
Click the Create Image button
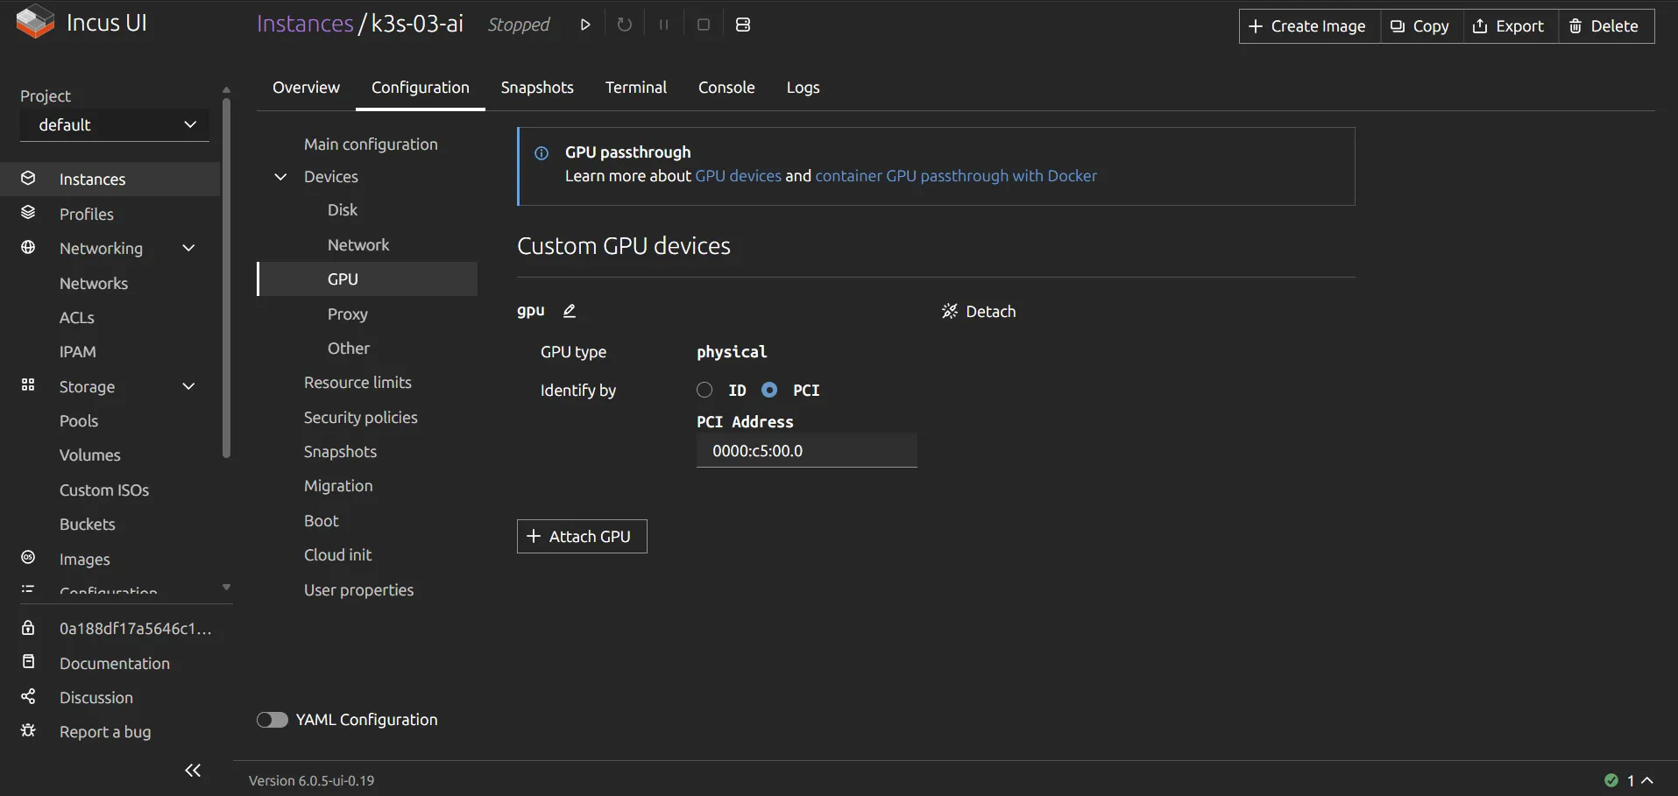[x=1309, y=26]
